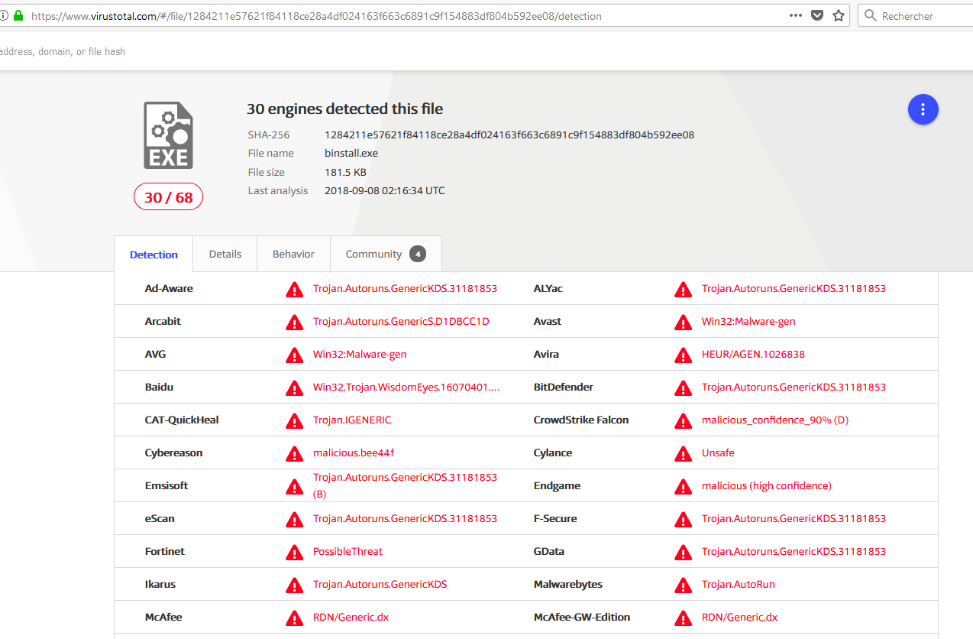
Task: Click CAT-QuickHeal result Trojan.IGENERIC
Action: [352, 420]
